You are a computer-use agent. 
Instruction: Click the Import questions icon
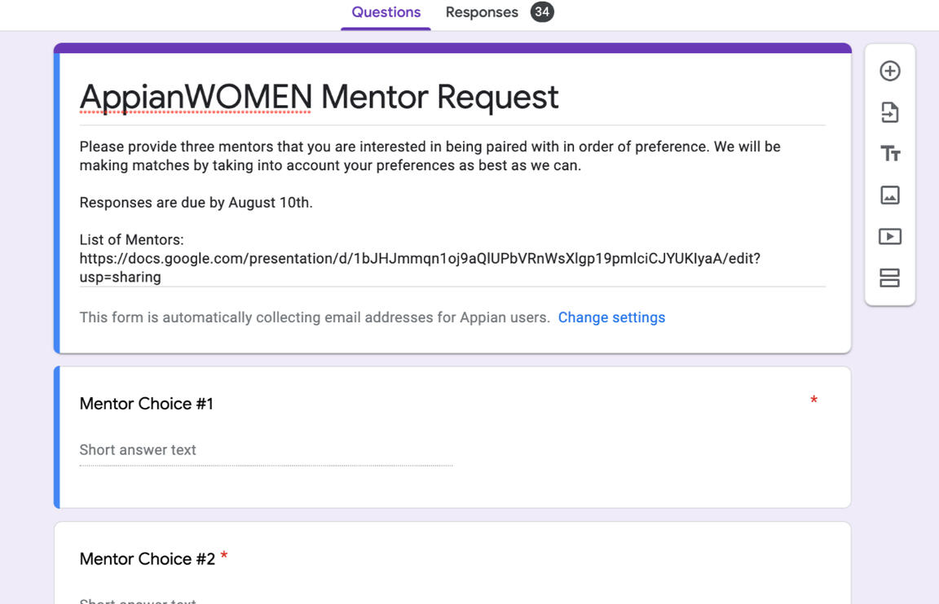pyautogui.click(x=889, y=112)
